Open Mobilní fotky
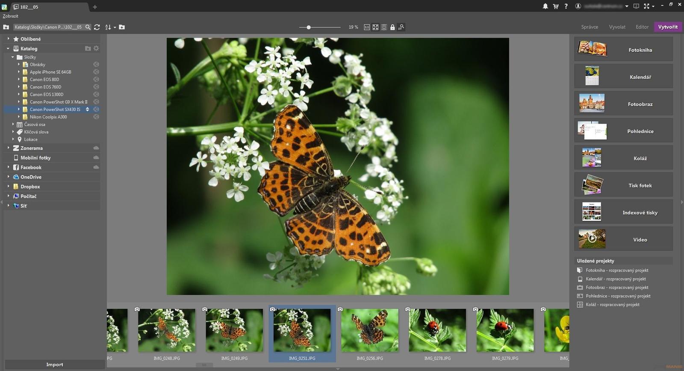The image size is (684, 371). [35, 157]
